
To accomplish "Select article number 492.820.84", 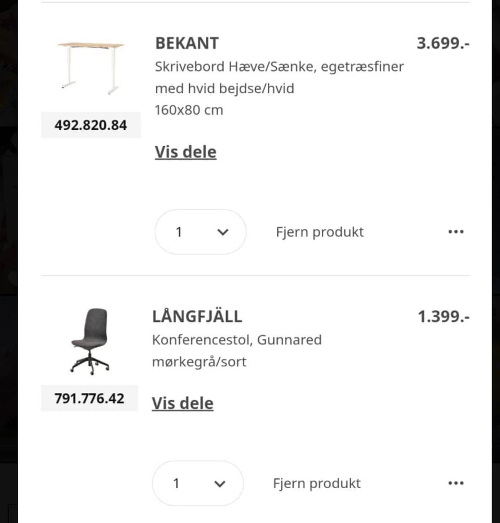I will click(91, 125).
